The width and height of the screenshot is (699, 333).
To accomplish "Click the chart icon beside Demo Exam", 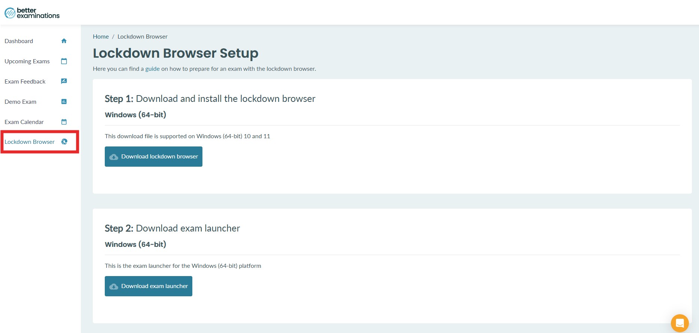I will pyautogui.click(x=64, y=102).
